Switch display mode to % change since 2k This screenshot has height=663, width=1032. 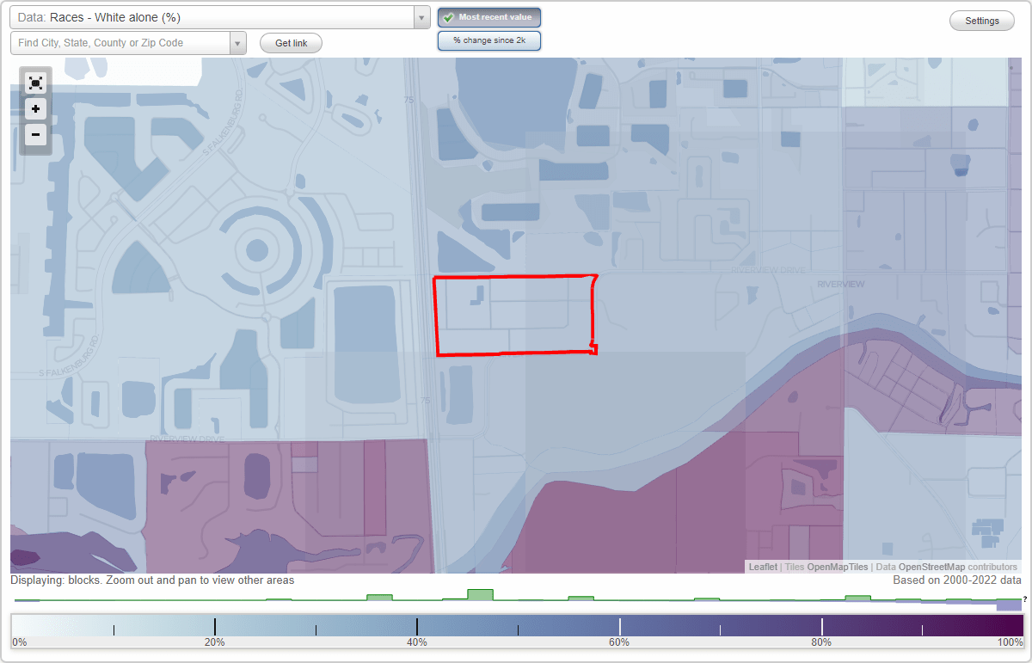pos(489,40)
